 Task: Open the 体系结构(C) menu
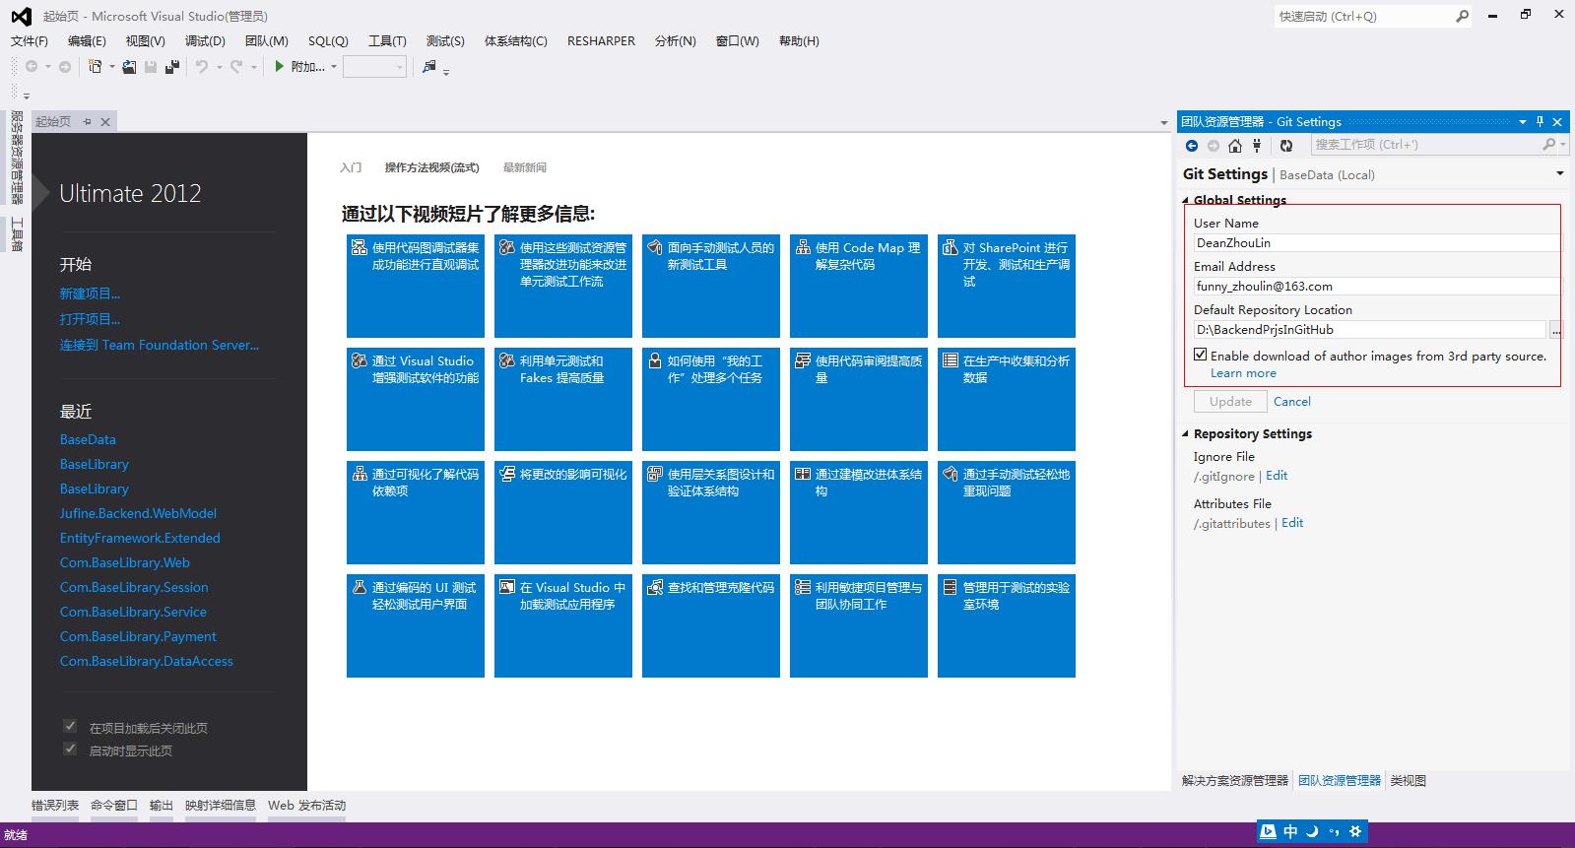(515, 40)
